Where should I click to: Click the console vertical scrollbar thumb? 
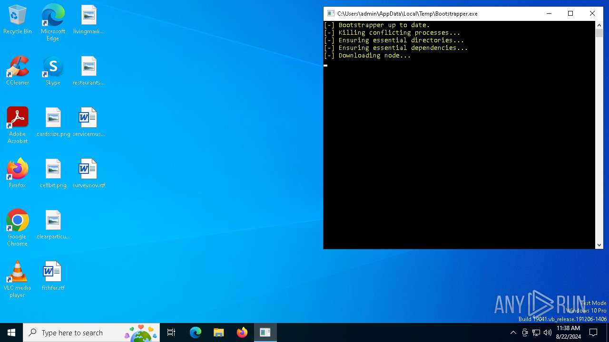(599, 33)
